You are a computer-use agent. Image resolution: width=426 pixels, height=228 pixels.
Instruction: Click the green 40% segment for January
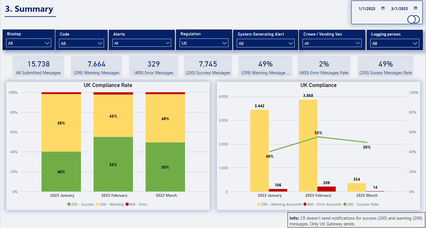pos(61,172)
